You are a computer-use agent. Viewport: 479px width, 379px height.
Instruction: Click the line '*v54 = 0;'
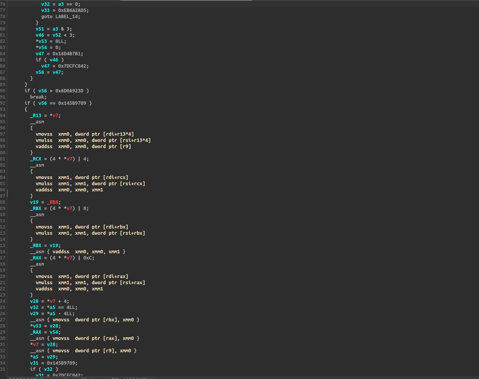48,48
